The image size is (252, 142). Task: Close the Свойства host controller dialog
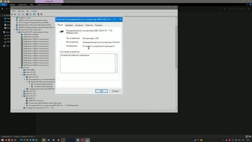click(x=120, y=19)
